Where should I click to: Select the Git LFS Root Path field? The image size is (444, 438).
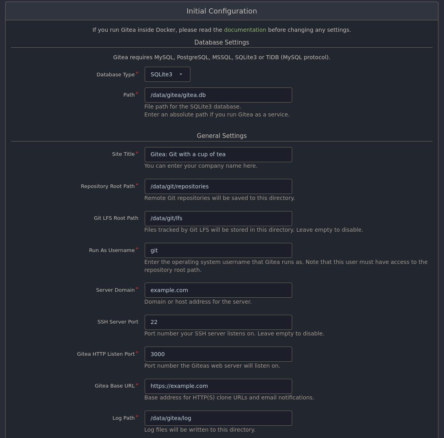click(x=218, y=218)
